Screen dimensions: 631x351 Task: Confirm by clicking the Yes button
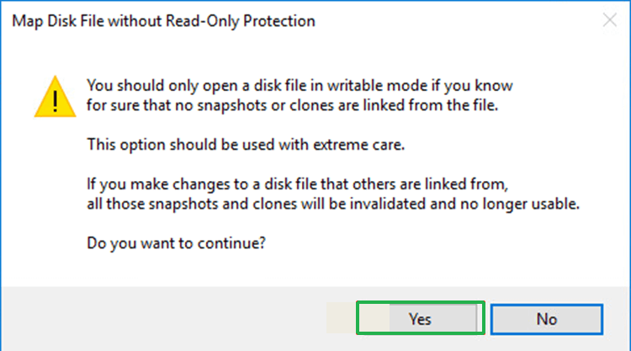420,318
